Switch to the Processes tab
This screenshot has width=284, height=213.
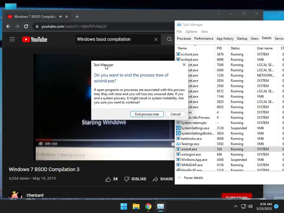184,38
